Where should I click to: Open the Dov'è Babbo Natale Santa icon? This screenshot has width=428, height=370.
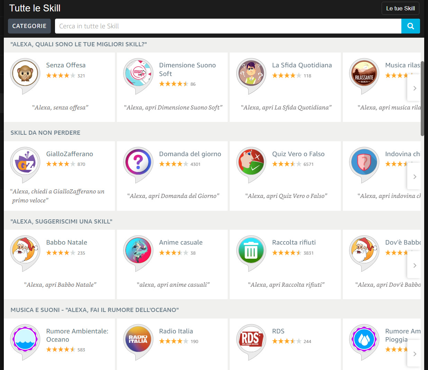point(364,253)
